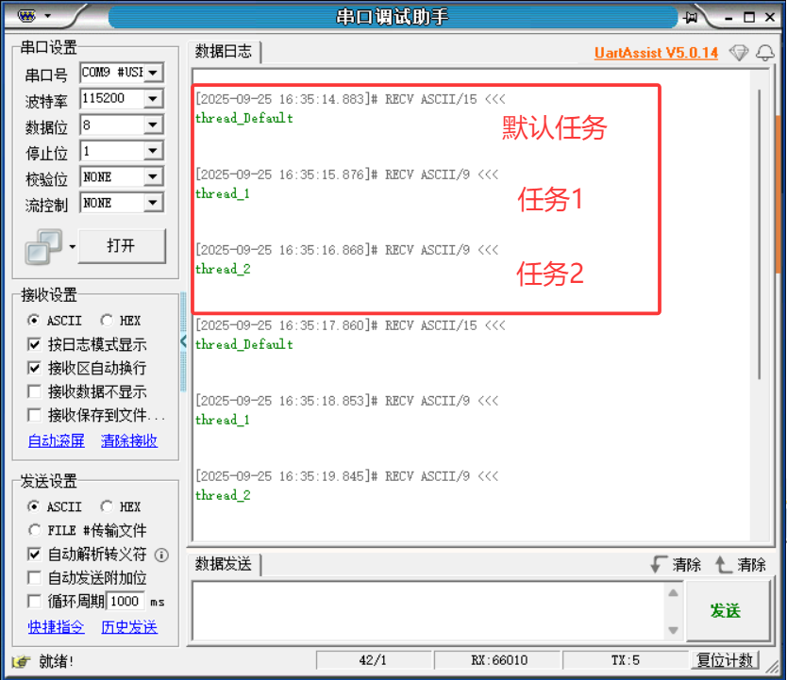This screenshot has height=680, width=787.
Task: Enable 自动发送附加位 checkbox
Action: point(34,578)
